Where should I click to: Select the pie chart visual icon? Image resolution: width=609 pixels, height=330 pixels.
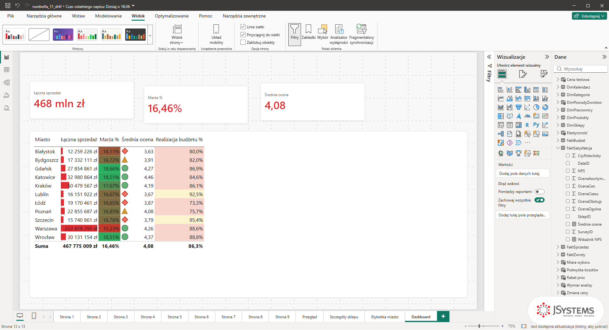tap(536, 107)
